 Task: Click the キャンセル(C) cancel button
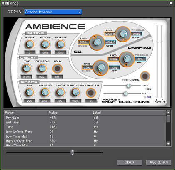click(x=159, y=162)
